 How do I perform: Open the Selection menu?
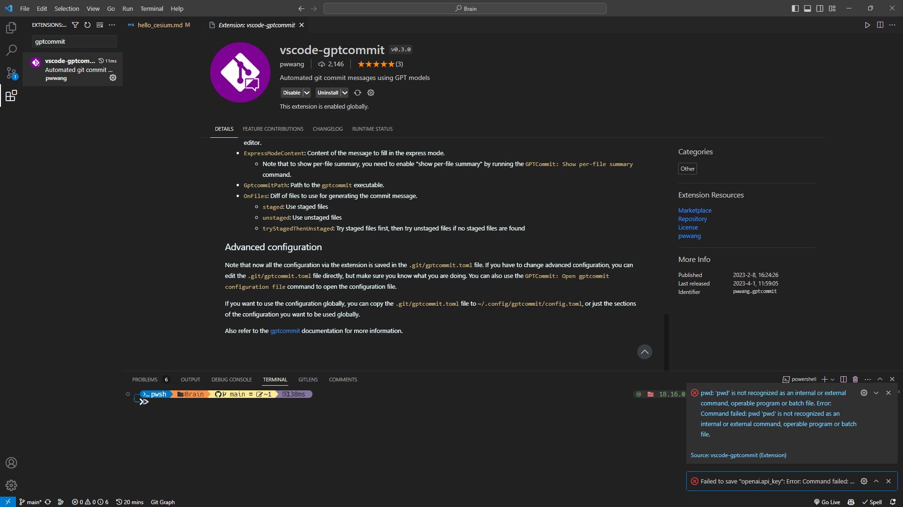(67, 8)
